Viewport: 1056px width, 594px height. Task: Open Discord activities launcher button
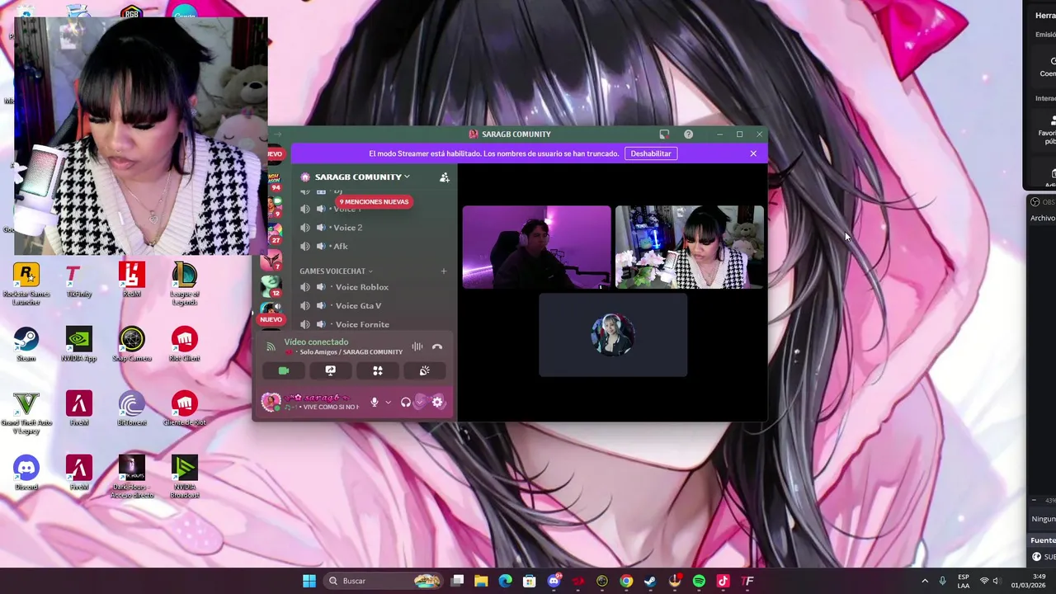[x=378, y=371]
